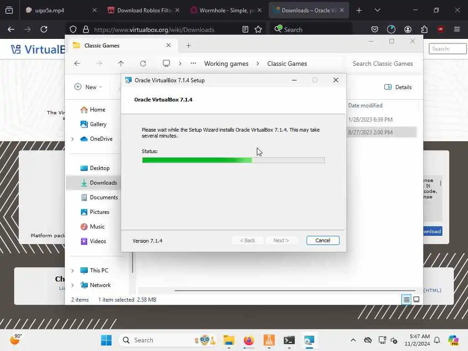This screenshot has width=468, height=351.
Task: Expand the OneDrive tree node
Action: point(73,139)
